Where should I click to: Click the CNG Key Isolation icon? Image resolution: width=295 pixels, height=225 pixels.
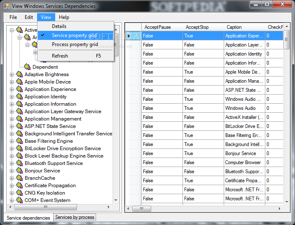(19, 193)
